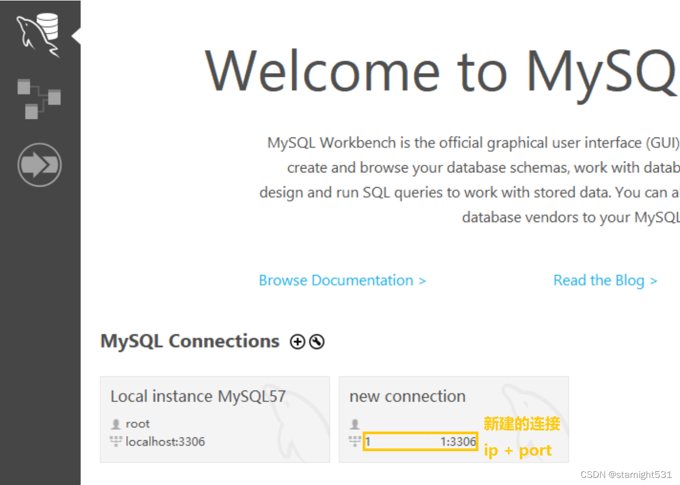This screenshot has height=485, width=680.
Task: Click the user icon beside 'root'
Action: coord(116,424)
